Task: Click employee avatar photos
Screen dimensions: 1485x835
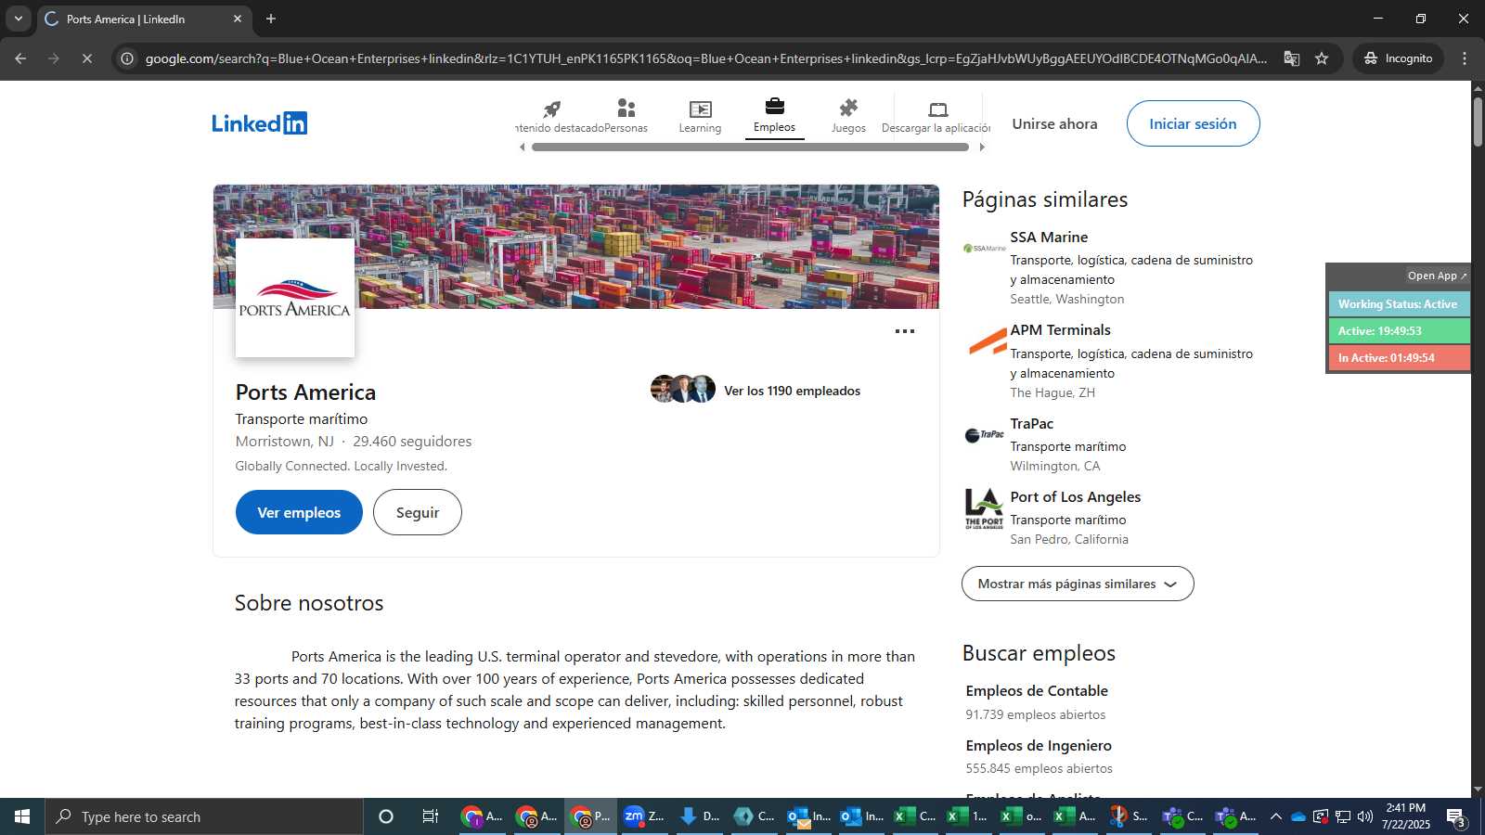Action: 683,389
